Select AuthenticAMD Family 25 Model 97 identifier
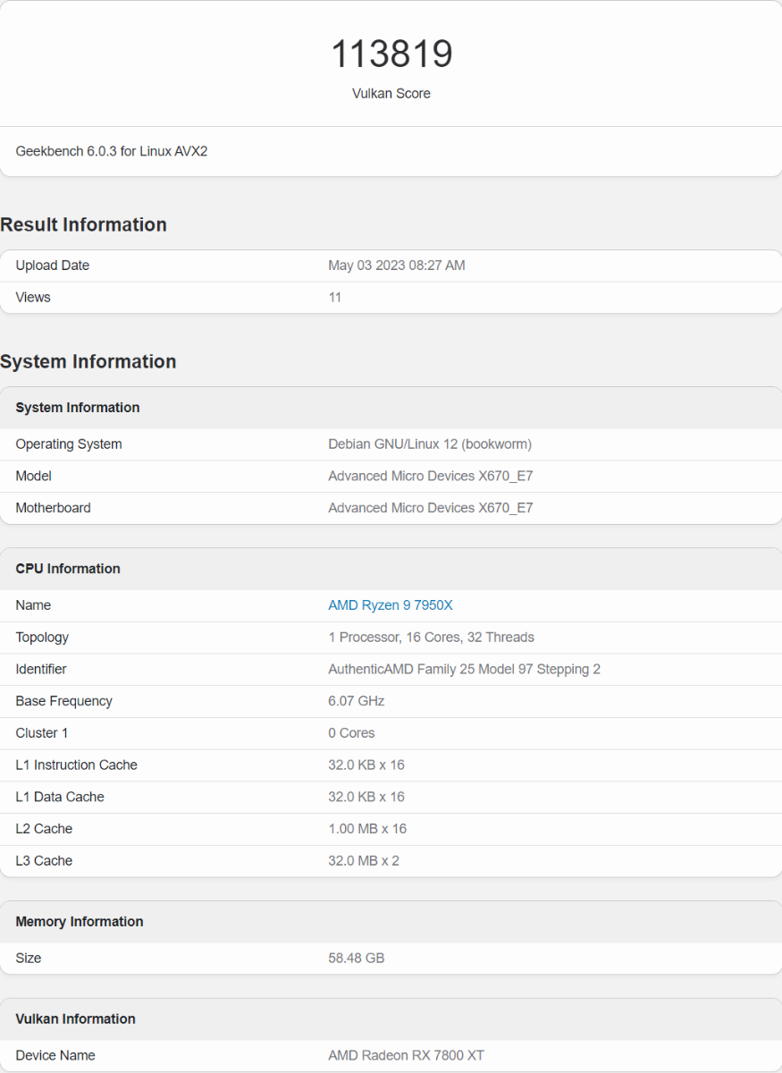782x1073 pixels. [x=465, y=669]
